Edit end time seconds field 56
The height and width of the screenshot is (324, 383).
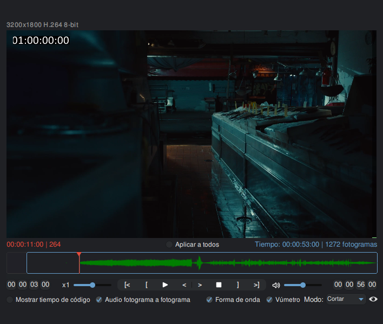coord(361,285)
